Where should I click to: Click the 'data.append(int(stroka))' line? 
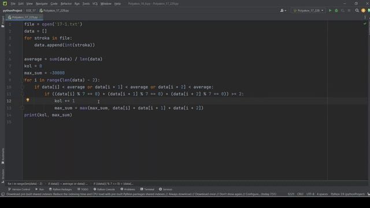pos(64,45)
